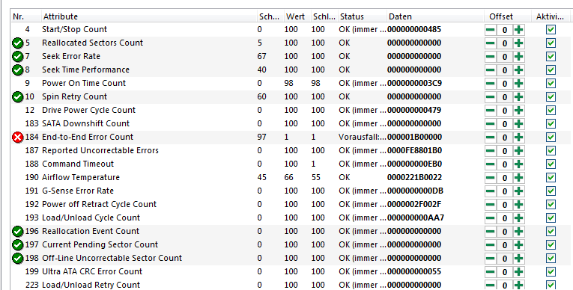The image size is (573, 290).
Task: Increase offset for Airflow Temperature
Action: (x=518, y=178)
